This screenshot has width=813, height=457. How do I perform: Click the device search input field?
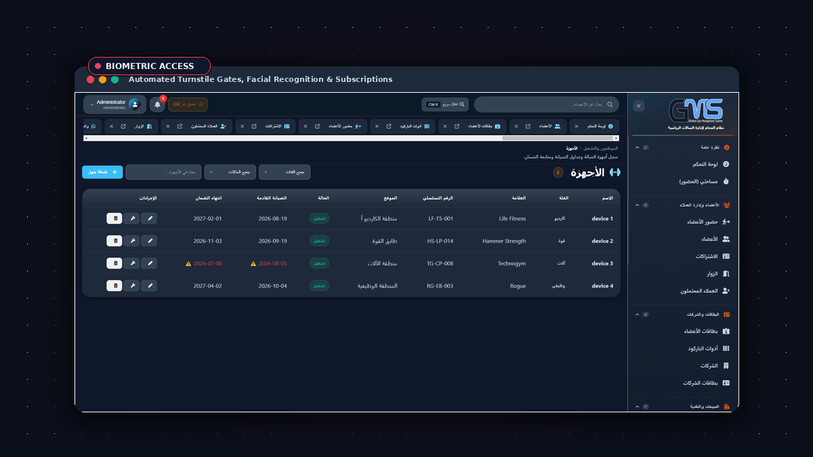pos(163,173)
